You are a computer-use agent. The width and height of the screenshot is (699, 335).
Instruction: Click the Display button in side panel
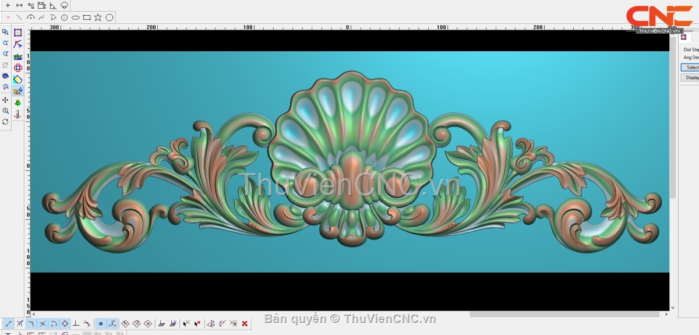click(x=691, y=77)
